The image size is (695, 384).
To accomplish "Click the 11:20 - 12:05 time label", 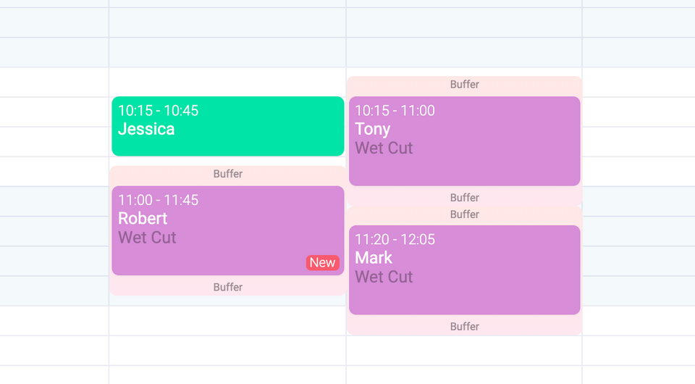I will (395, 239).
